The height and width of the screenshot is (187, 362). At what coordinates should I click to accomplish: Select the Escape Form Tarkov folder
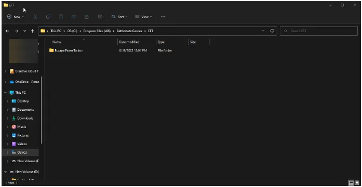(x=69, y=50)
